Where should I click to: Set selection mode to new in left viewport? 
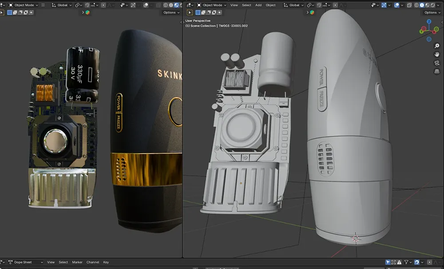pyautogui.click(x=10, y=12)
